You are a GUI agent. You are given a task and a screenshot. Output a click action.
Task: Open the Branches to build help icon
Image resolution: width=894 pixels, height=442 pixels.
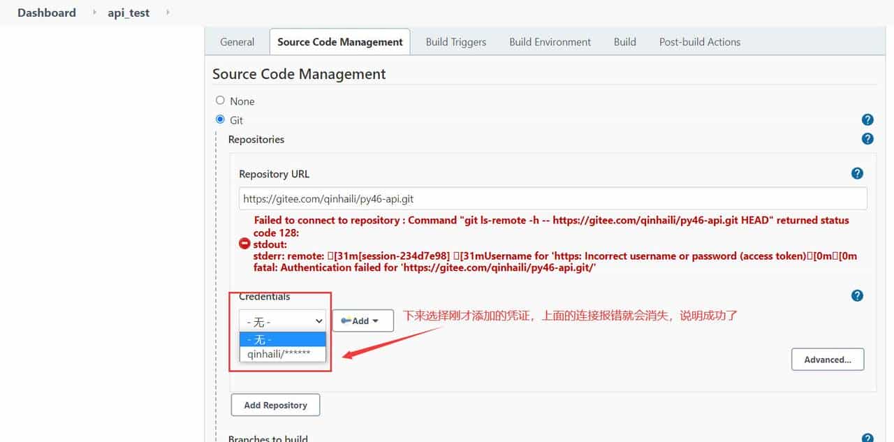pyautogui.click(x=867, y=438)
